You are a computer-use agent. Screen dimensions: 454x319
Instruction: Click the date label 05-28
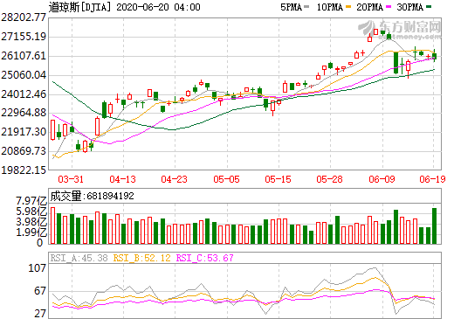click(x=329, y=179)
